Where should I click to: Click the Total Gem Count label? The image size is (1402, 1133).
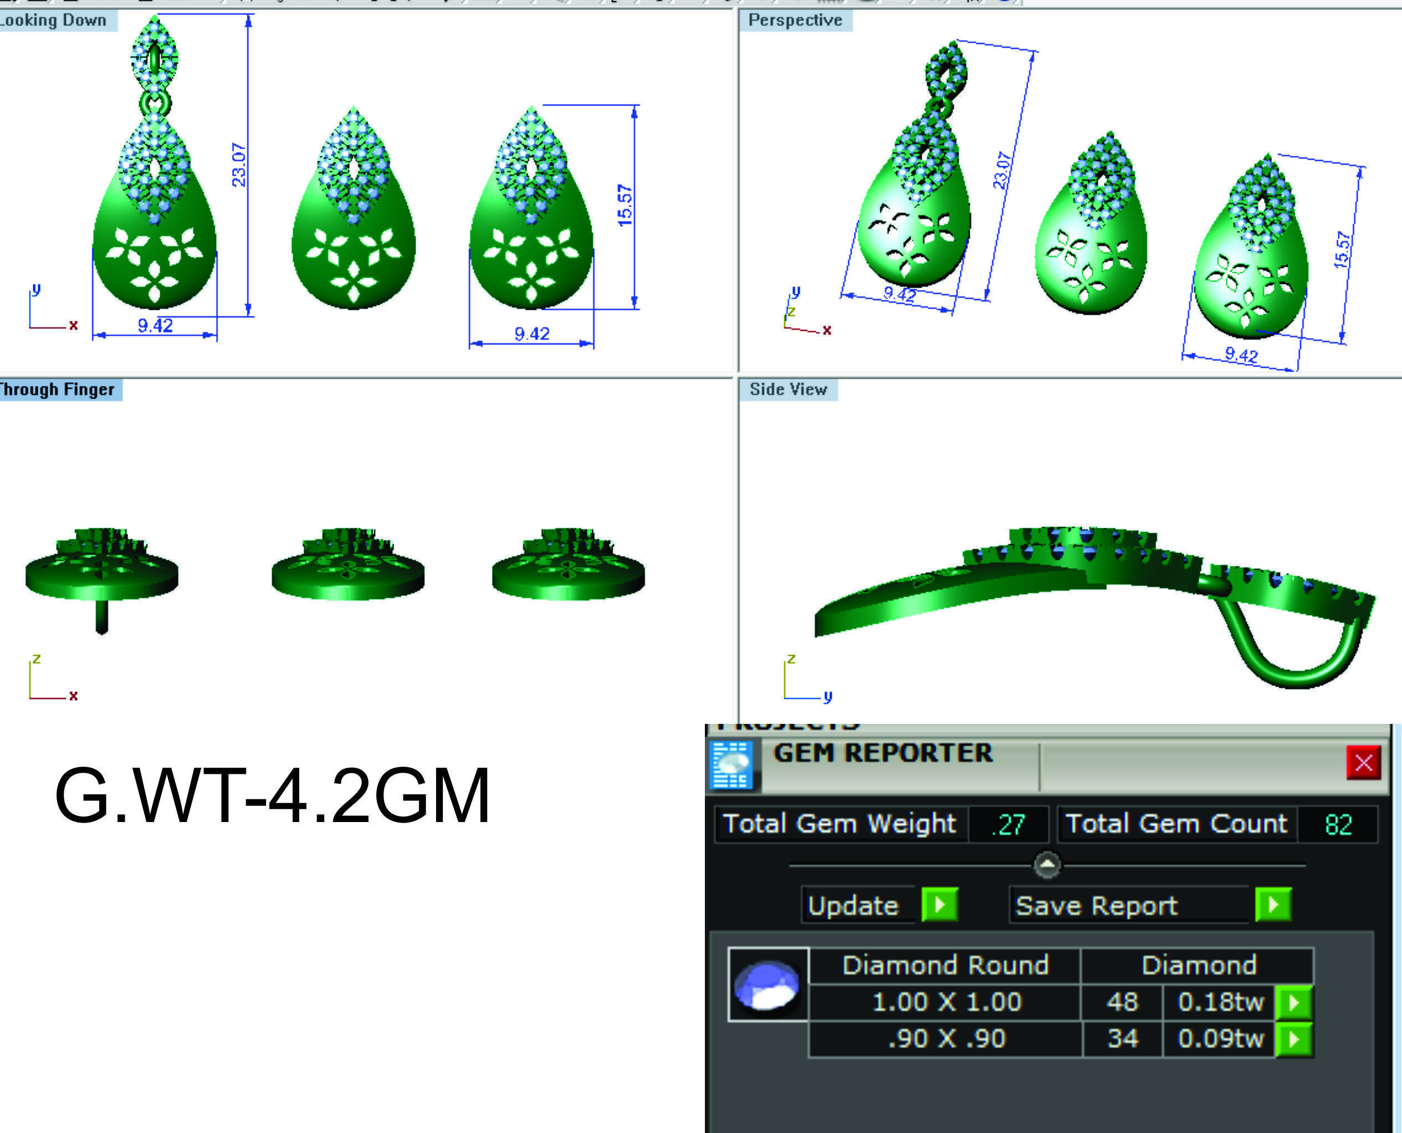pos(1176,824)
